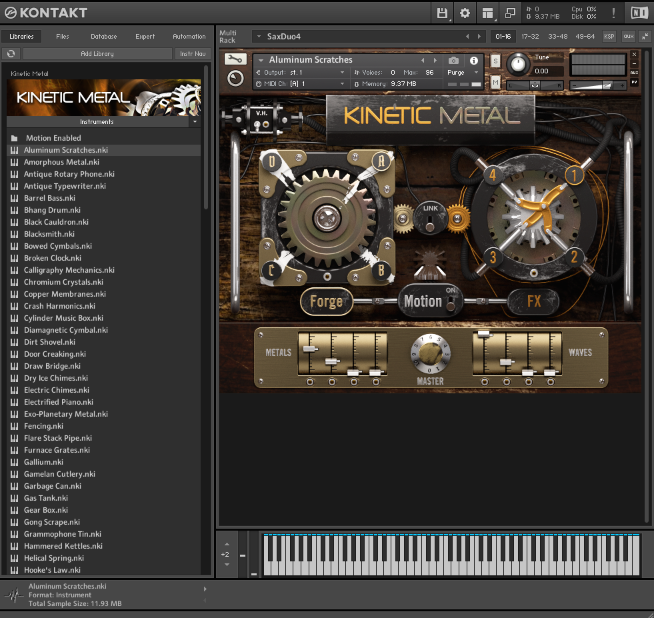Screen dimensions: 654x618
Task: Select wave position 1
Action: (x=574, y=175)
